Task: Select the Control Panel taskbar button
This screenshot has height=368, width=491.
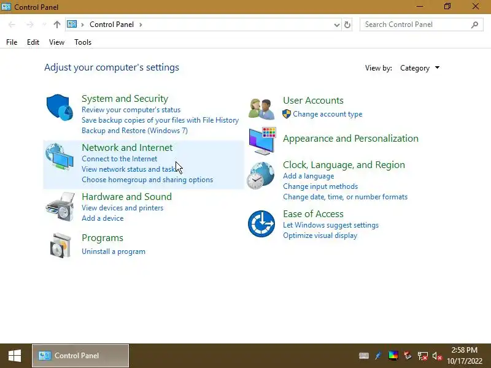Action: (x=80, y=356)
